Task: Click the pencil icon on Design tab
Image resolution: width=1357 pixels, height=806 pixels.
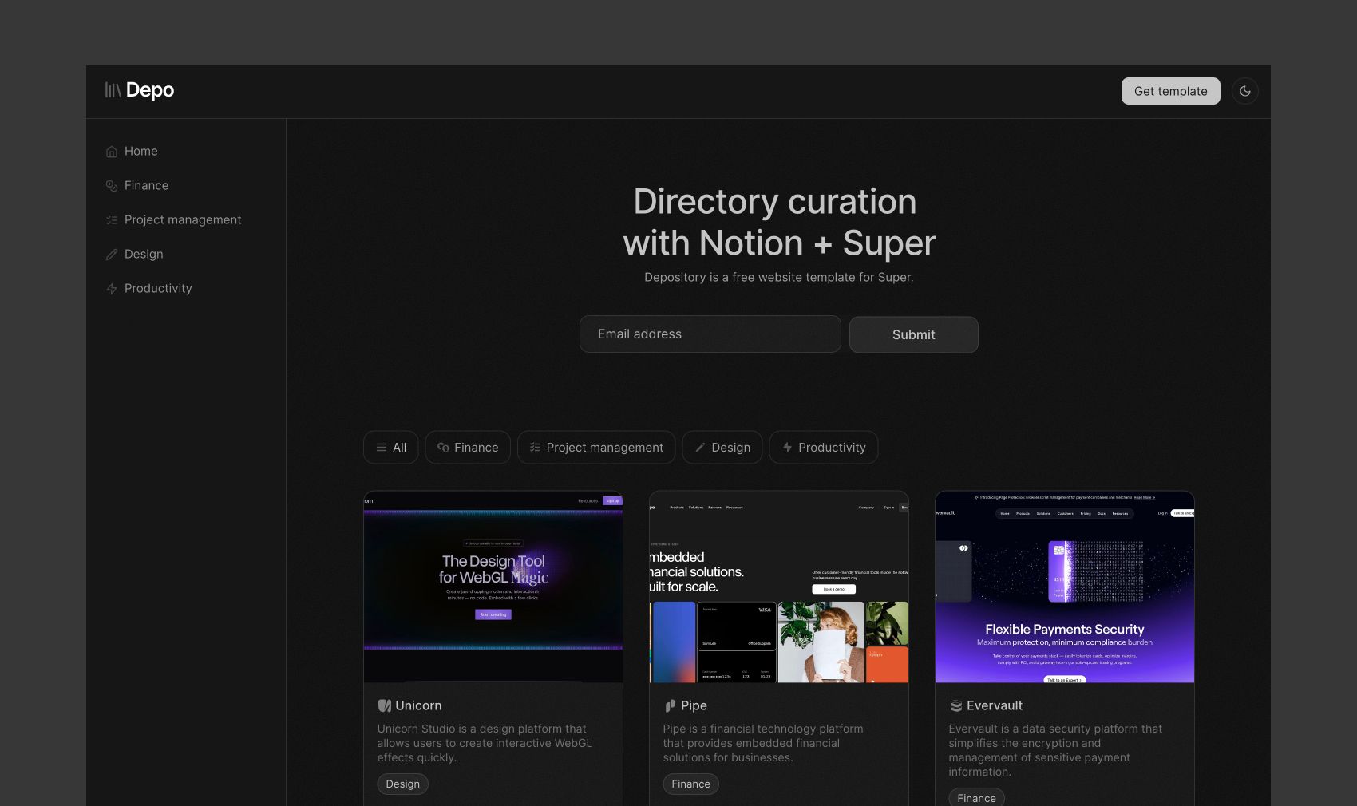Action: point(700,448)
